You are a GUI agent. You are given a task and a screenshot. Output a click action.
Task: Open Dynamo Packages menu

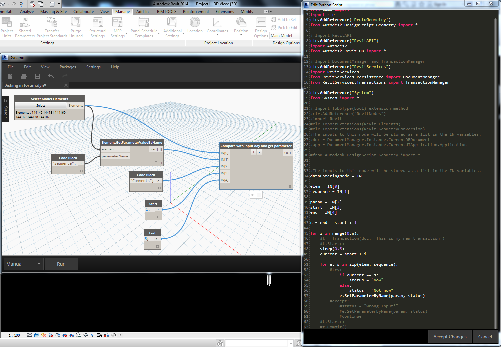coord(68,67)
